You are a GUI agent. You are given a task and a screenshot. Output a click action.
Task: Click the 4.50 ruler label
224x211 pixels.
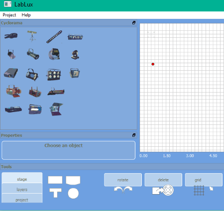click(213, 156)
